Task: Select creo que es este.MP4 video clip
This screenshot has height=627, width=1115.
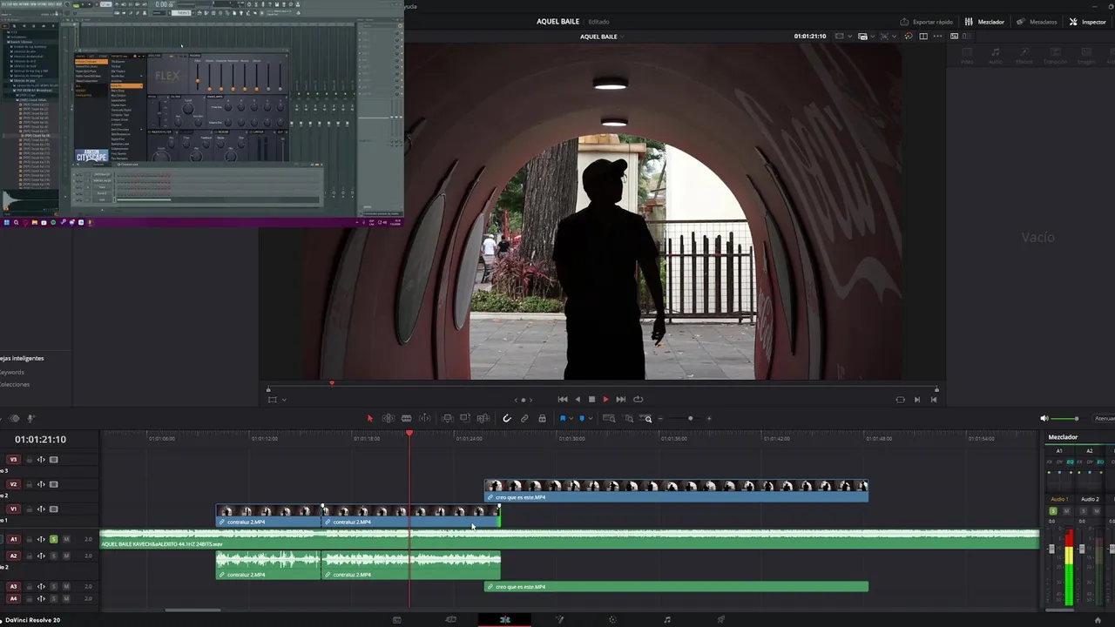Action: 676,490
